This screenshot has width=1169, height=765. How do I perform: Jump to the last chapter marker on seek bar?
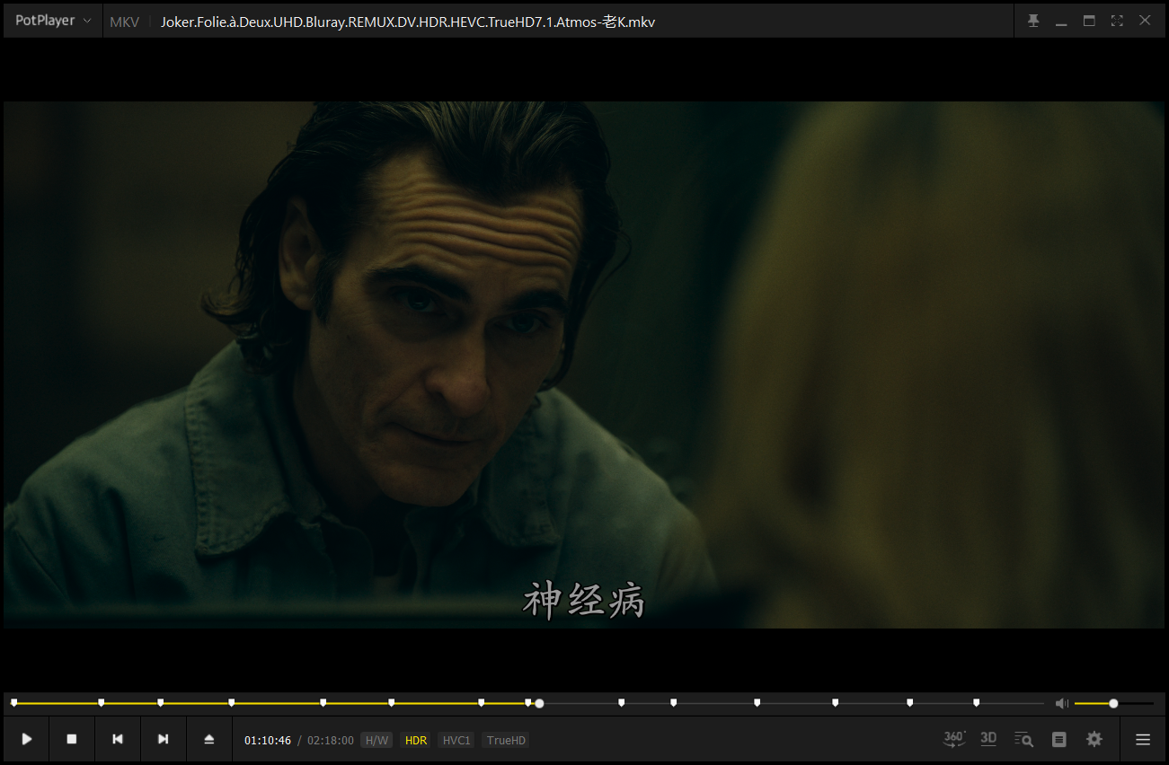coord(976,702)
